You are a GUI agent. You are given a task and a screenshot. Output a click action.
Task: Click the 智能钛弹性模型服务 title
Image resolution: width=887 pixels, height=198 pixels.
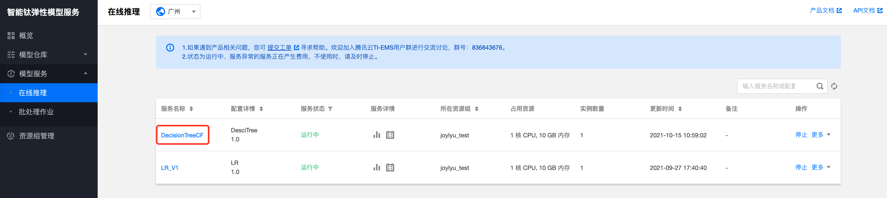click(x=43, y=12)
